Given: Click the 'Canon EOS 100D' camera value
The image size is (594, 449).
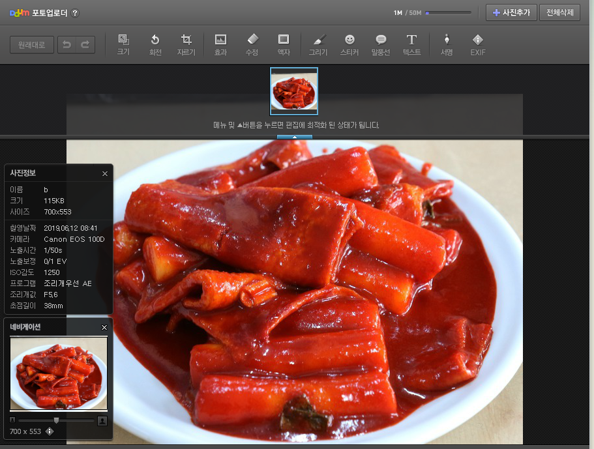Looking at the screenshot, I should click(x=74, y=239).
